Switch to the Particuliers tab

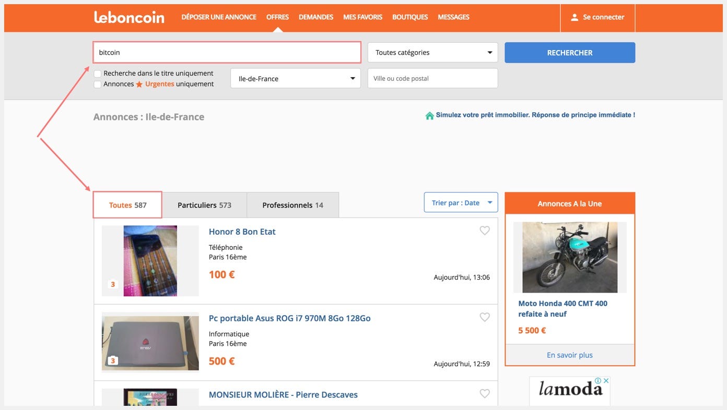tap(204, 204)
